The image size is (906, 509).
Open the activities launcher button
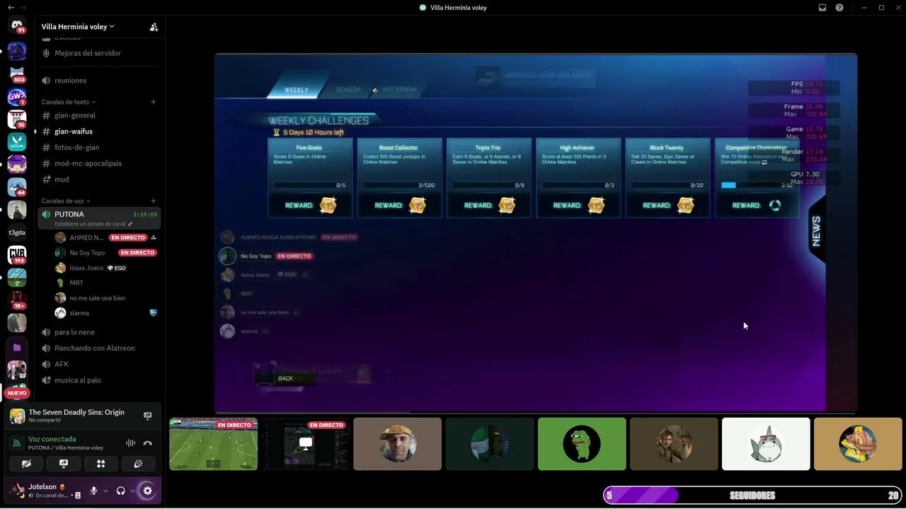101,464
